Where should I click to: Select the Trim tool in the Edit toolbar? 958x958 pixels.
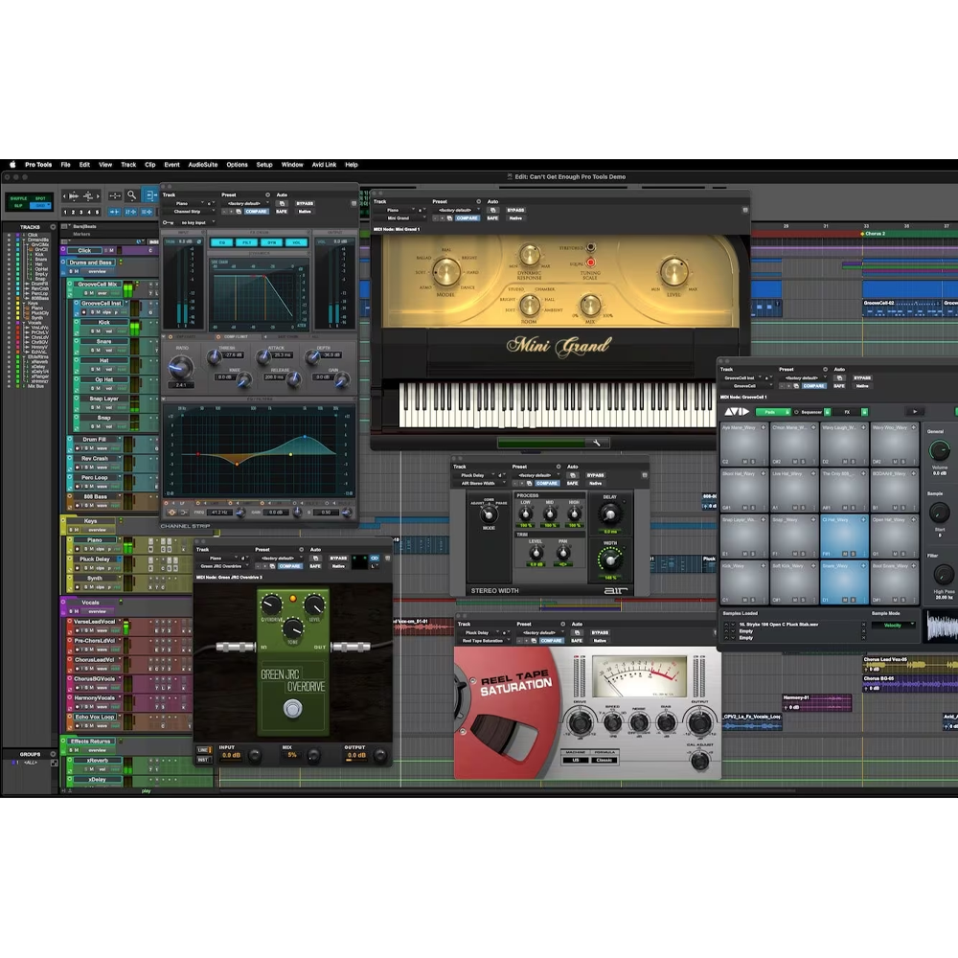coord(151,195)
